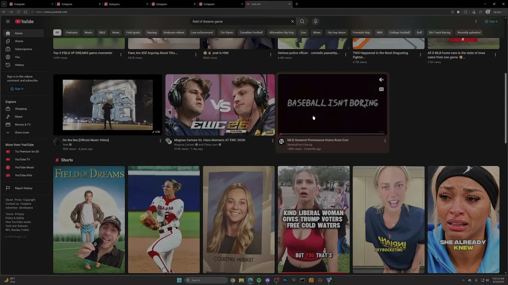Open the browser tab list dropdown
This screenshot has width=508, height=285.
[x=4, y=4]
